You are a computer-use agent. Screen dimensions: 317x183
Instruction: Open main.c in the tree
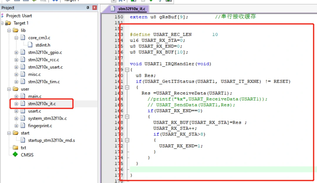coord(35,96)
